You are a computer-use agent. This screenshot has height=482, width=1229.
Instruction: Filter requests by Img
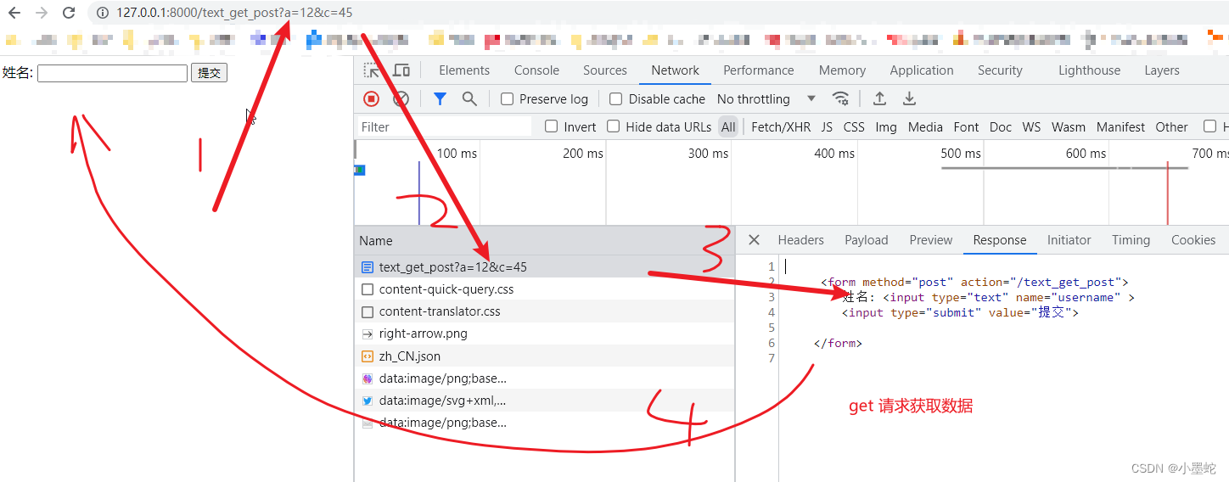[886, 126]
